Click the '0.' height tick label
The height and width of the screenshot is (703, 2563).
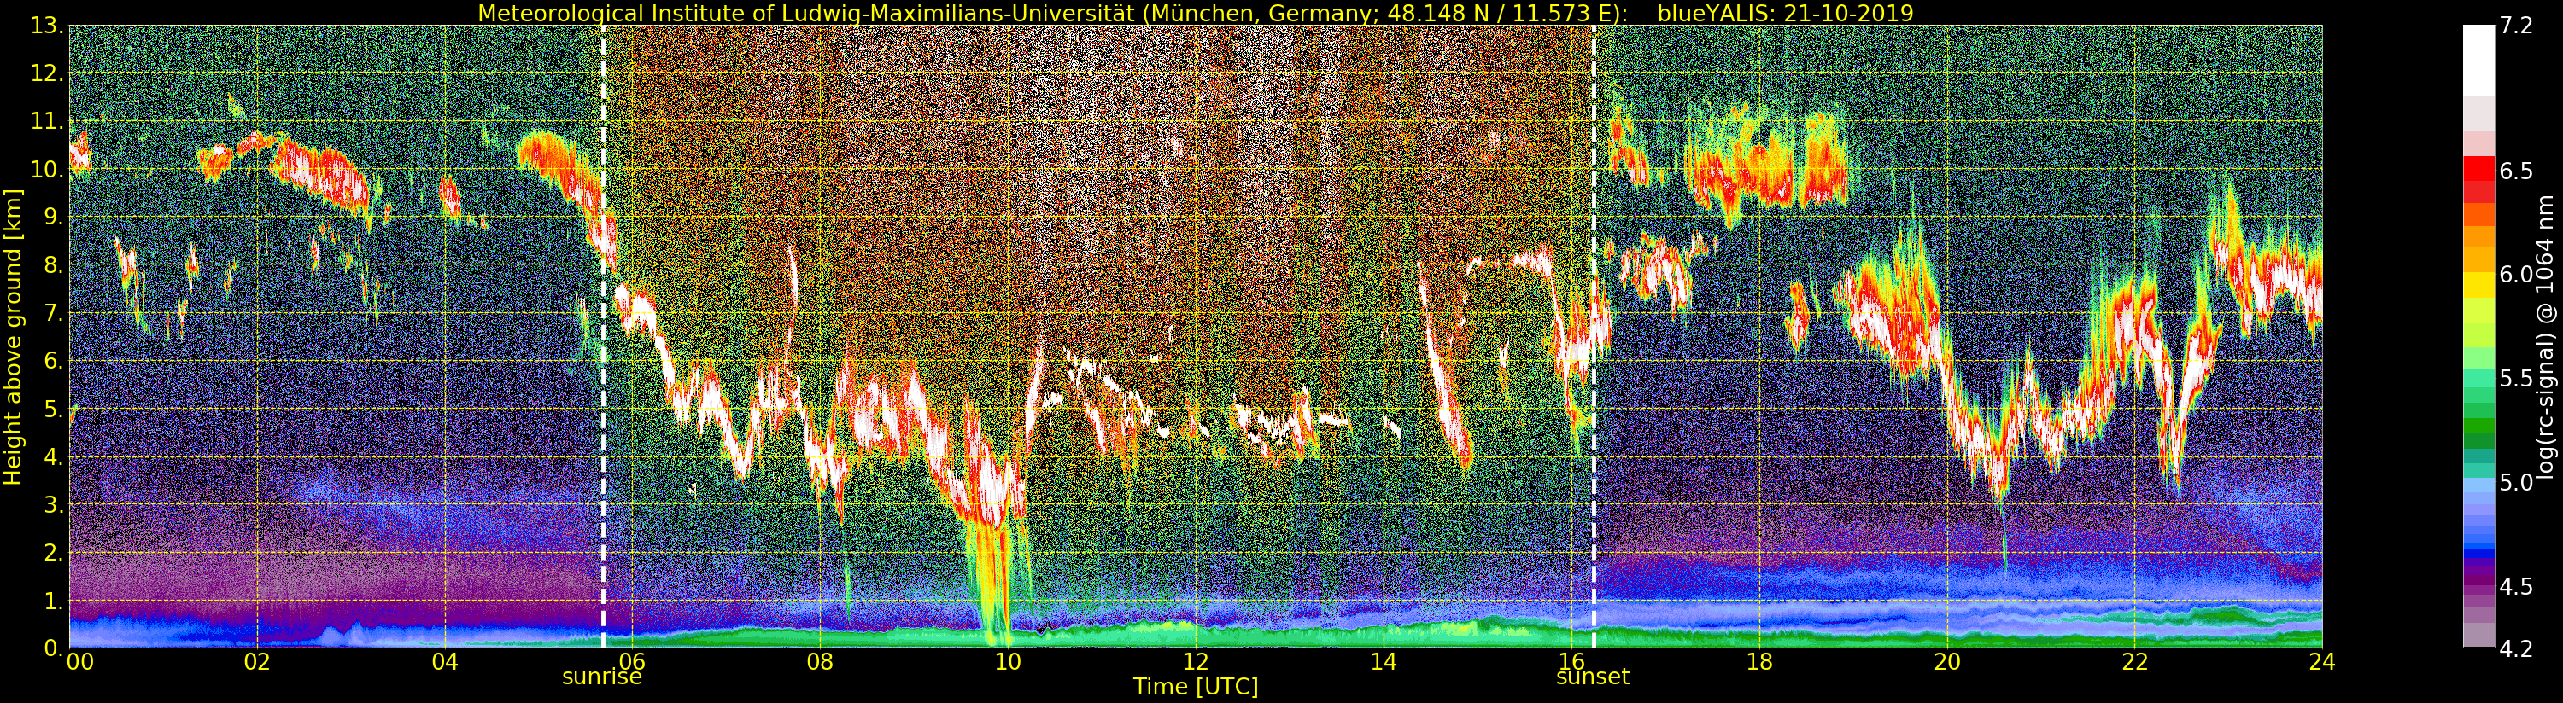[54, 648]
